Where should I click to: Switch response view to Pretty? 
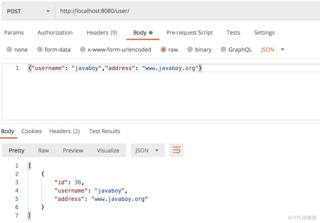[17, 151]
